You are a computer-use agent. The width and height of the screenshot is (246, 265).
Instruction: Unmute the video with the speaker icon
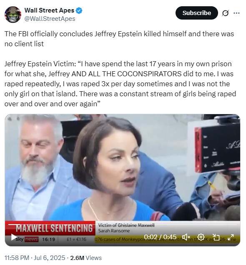[x=186, y=237]
